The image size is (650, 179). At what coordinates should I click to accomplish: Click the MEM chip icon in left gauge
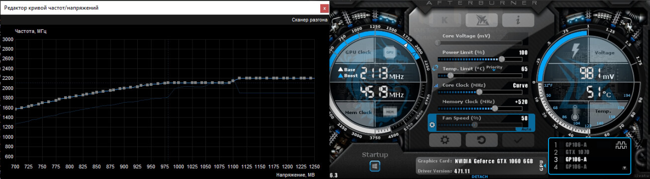pos(389,112)
